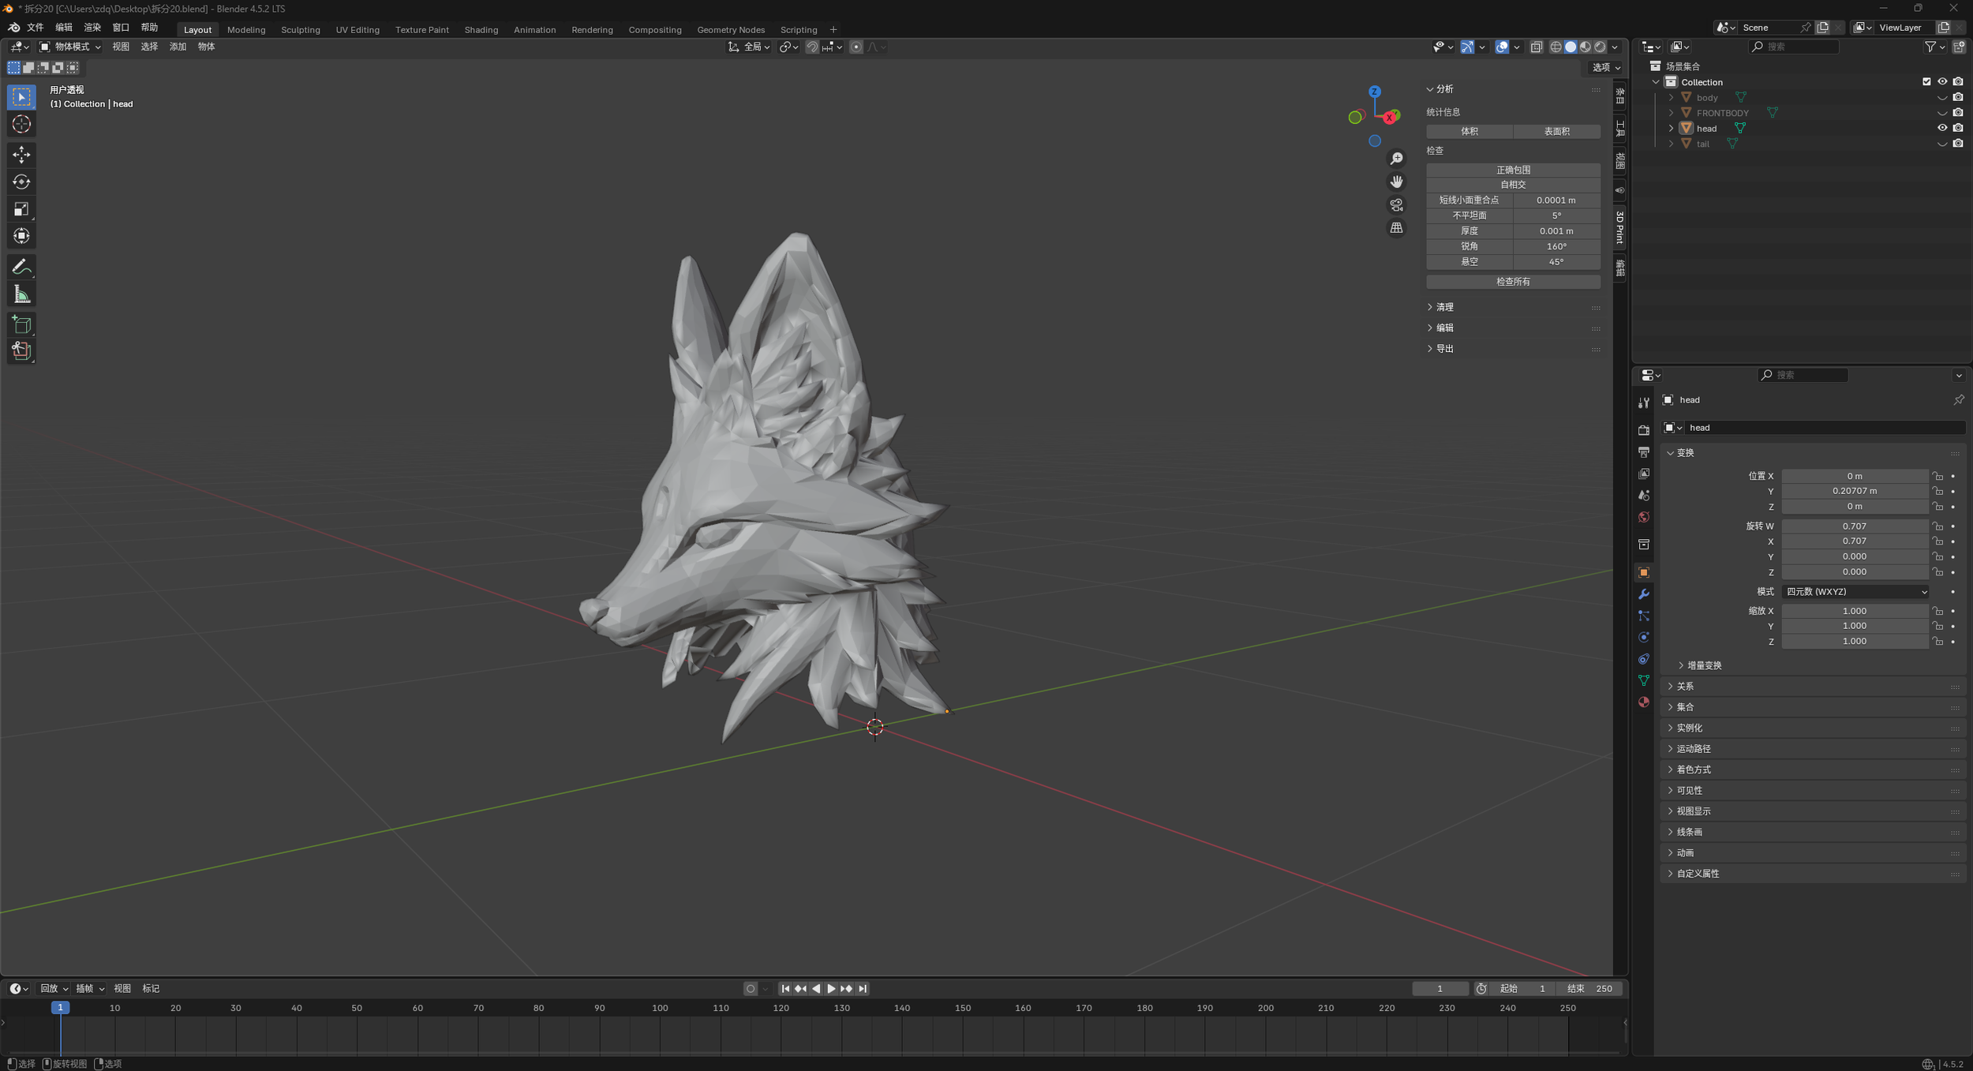Expand the body object tree

coord(1671,98)
